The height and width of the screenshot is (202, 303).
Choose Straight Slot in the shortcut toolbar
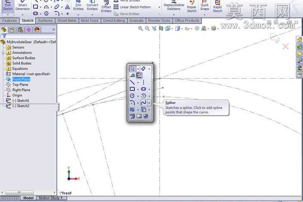(143, 89)
